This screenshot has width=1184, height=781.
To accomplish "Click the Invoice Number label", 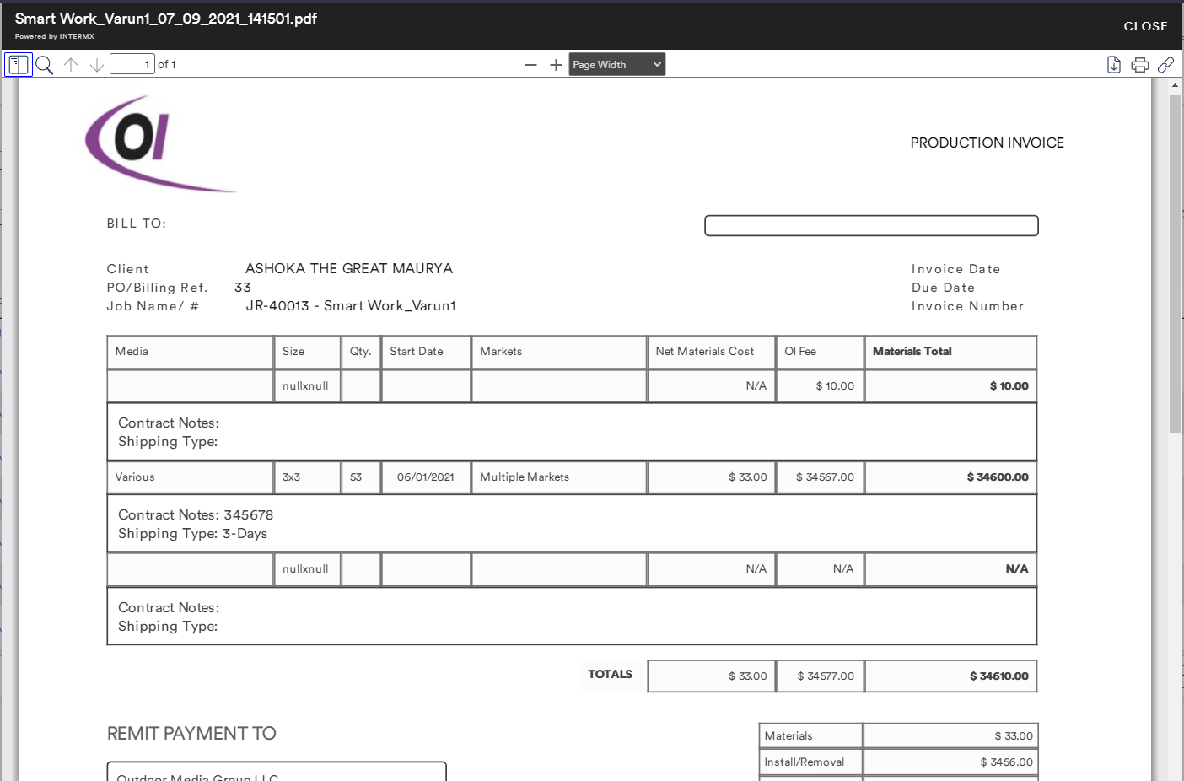I will pos(967,306).
